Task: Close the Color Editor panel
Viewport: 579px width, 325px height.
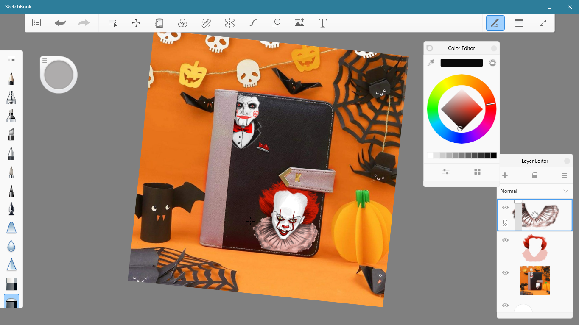Action: 494,48
